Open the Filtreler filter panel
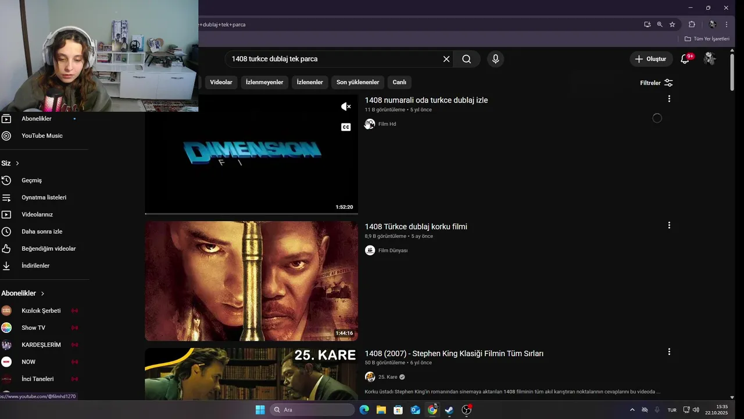This screenshot has width=744, height=419. click(656, 83)
